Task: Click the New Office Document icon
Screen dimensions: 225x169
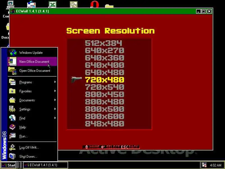Action: [12, 61]
